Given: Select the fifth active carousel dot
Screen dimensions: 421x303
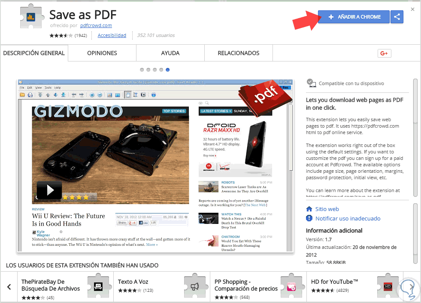Looking at the screenshot, I should pos(168,70).
